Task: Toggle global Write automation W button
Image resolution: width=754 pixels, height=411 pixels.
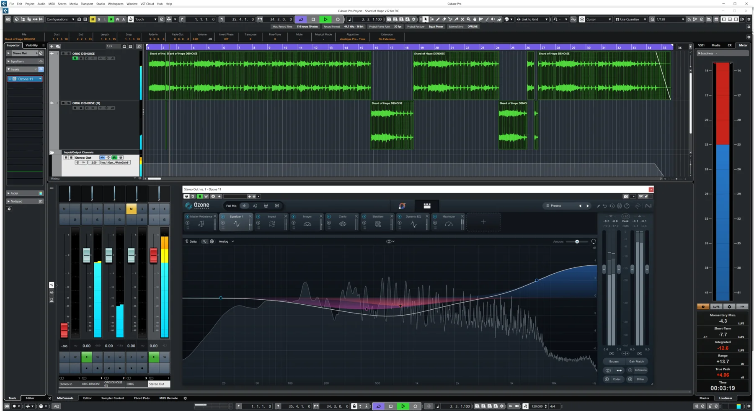Action: pyautogui.click(x=117, y=19)
